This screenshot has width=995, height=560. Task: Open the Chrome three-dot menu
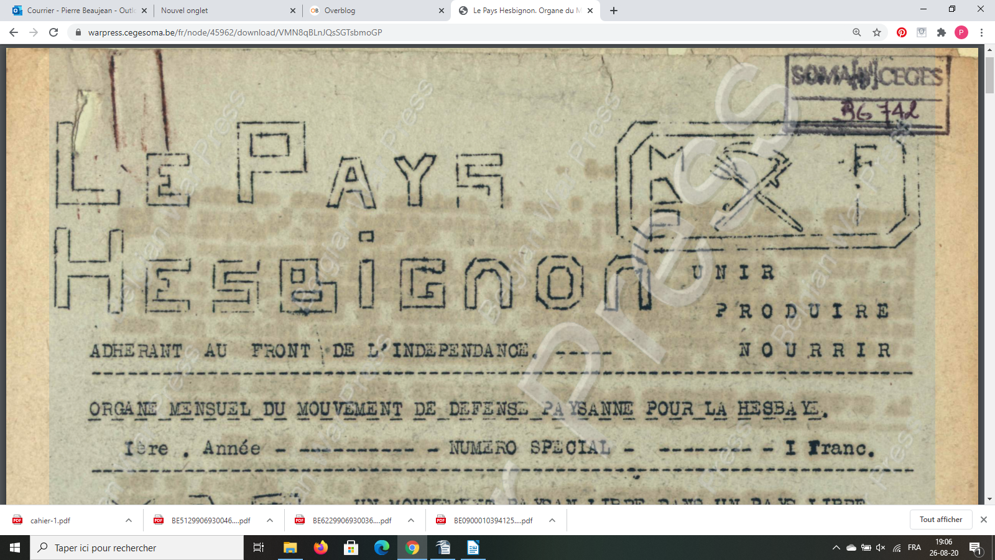[x=982, y=32]
